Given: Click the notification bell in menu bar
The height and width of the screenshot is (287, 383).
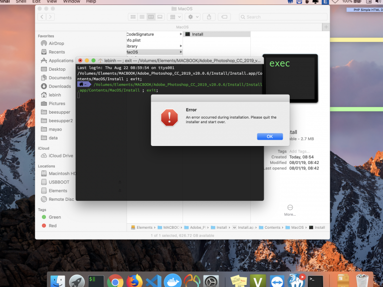Looking at the screenshot, I should click(x=316, y=1).
